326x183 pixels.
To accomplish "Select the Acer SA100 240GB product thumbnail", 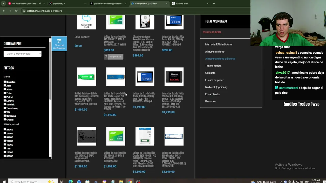I will point(116,22).
